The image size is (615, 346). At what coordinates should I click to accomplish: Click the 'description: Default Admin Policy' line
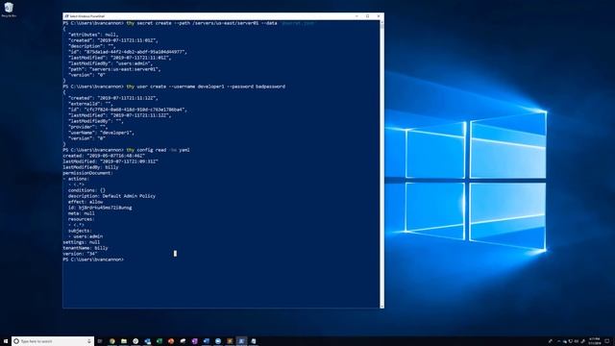[111, 196]
